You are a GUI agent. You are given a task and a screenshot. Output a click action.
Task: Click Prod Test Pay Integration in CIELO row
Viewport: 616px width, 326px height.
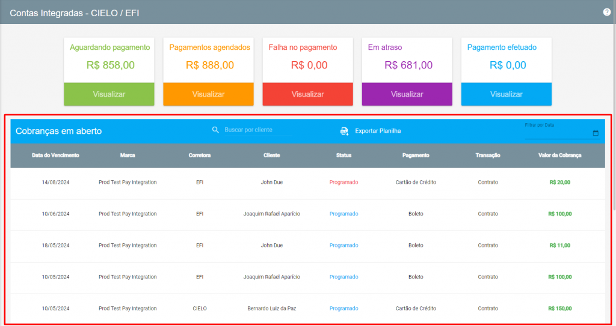[x=128, y=309]
